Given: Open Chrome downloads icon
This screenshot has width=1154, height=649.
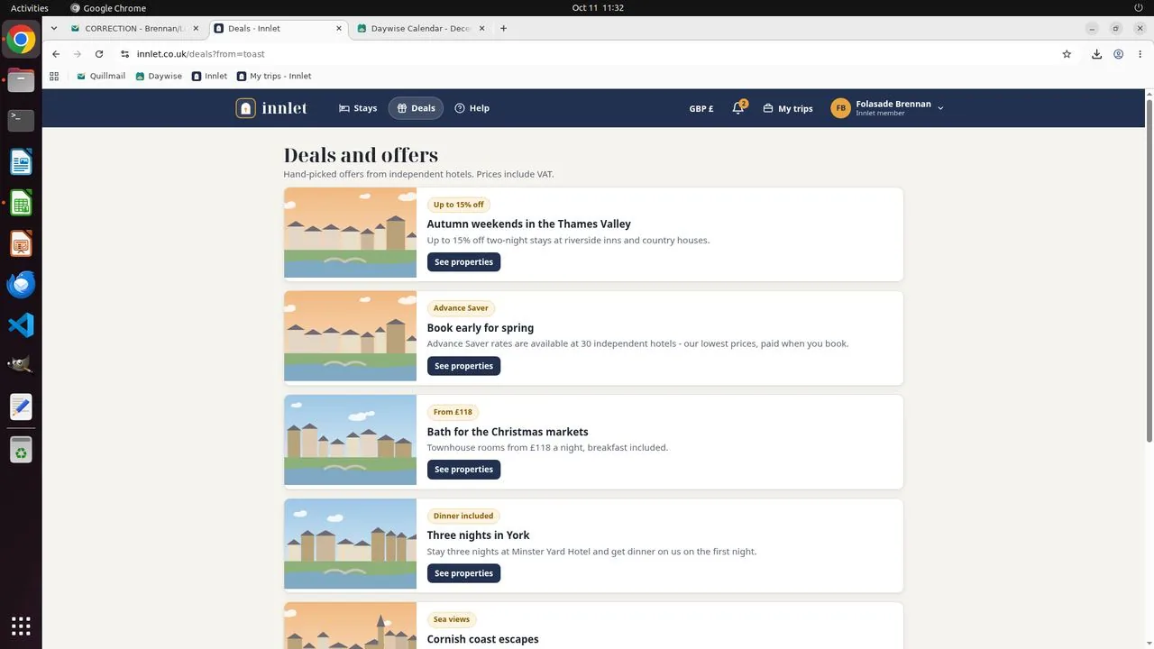Looking at the screenshot, I should click(1096, 54).
